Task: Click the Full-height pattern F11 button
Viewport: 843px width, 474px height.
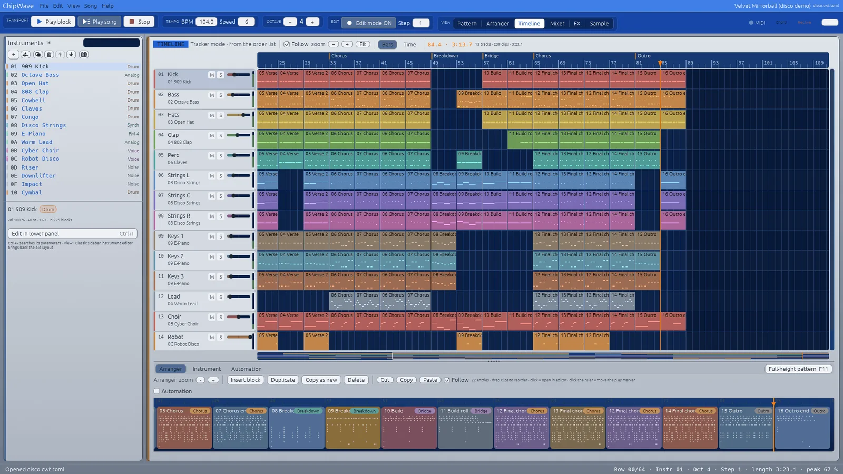Action: point(798,369)
